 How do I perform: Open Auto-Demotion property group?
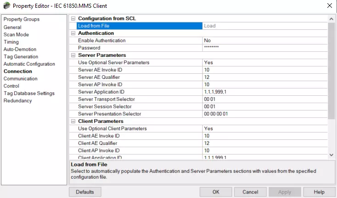coord(20,49)
